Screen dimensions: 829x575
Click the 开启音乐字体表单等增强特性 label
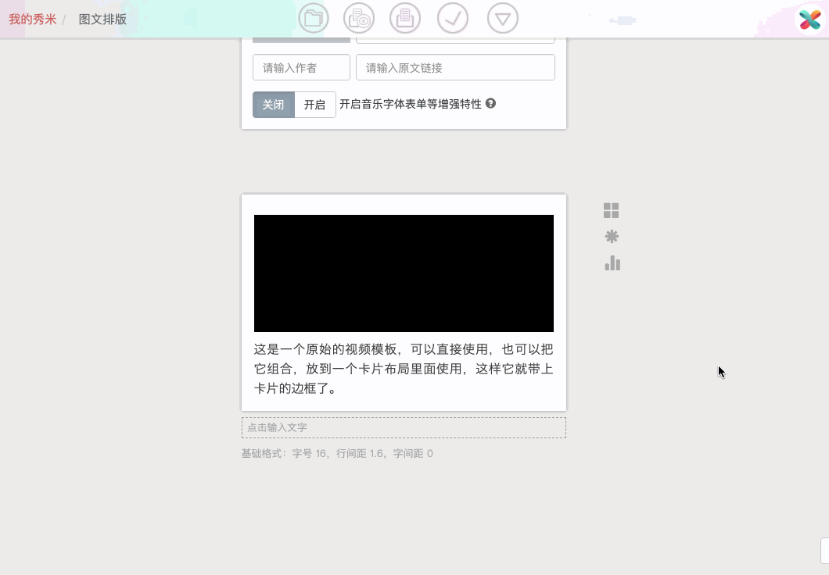pos(411,104)
